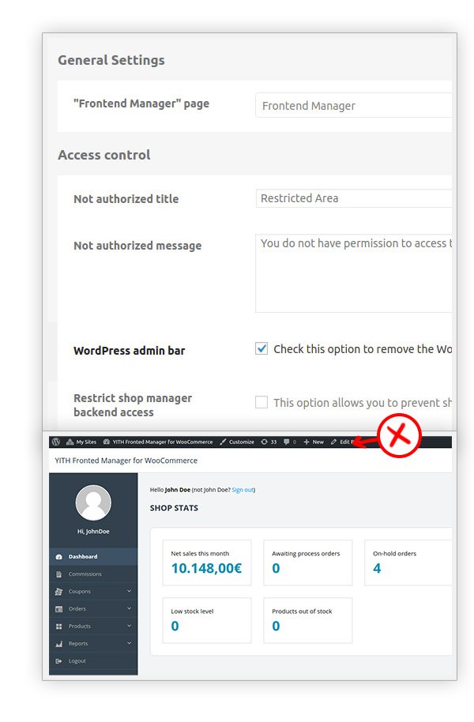The image size is (474, 722).
Task: Open Reports via its chart icon
Action: tap(58, 643)
